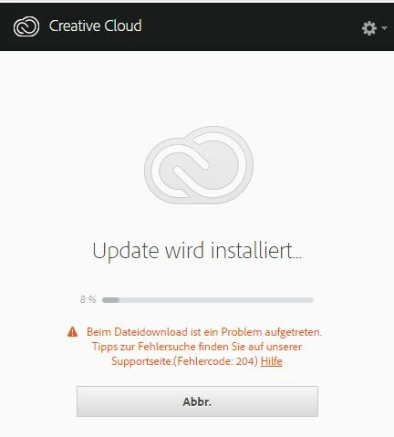Viewport: 394px width, 437px height.
Task: Click the word 'aufgetreten' in error message
Action: [293, 332]
